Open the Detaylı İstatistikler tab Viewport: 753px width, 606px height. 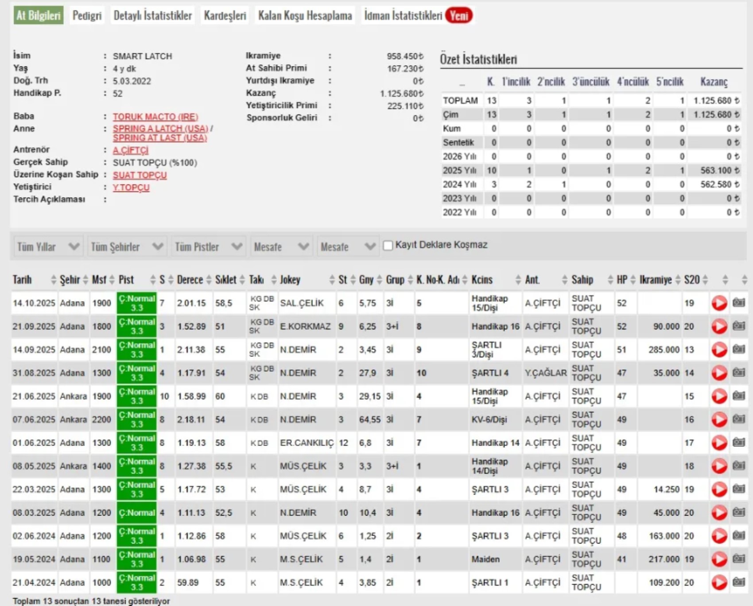[152, 16]
